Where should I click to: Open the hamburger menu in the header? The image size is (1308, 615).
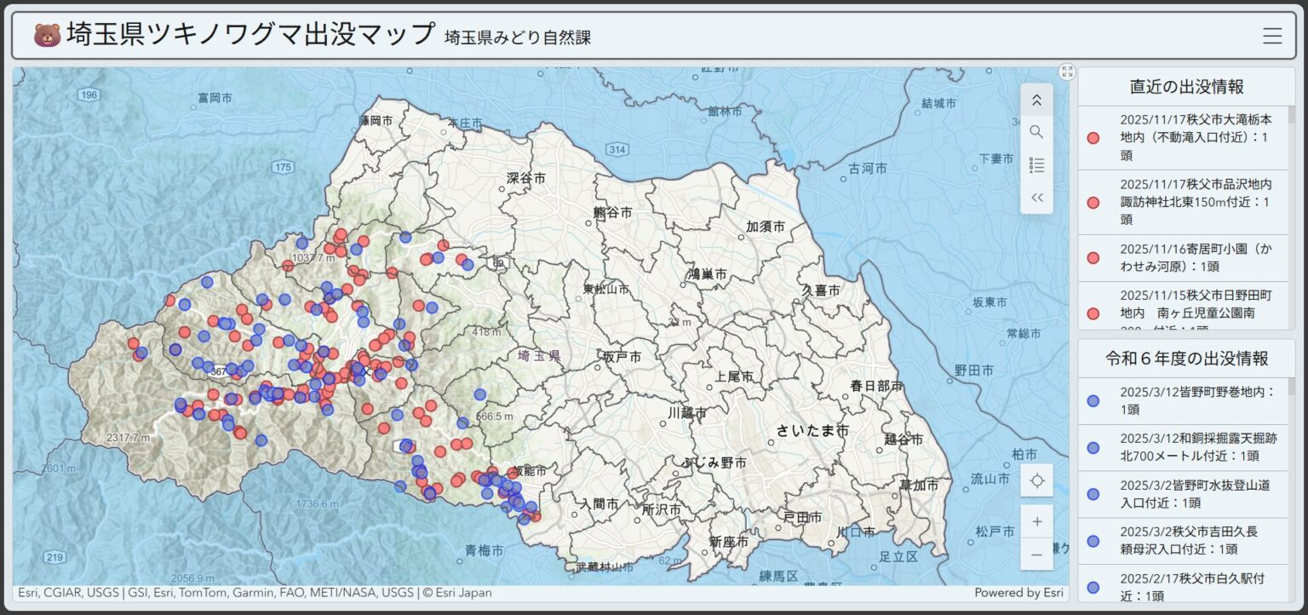pyautogui.click(x=1271, y=36)
